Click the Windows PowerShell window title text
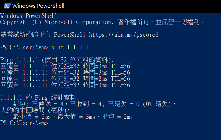 38,6
